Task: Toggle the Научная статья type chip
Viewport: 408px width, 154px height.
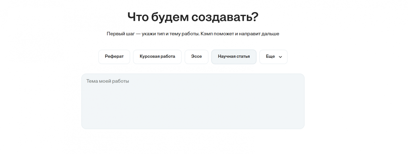Action: (x=234, y=57)
